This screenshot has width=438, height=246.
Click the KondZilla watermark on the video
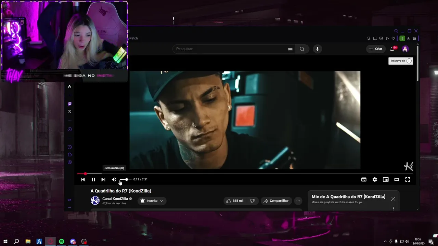pyautogui.click(x=409, y=166)
